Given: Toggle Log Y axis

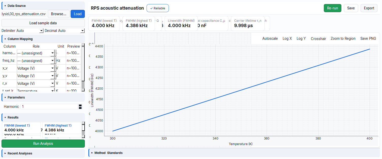Looking at the screenshot, I should (x=301, y=38).
